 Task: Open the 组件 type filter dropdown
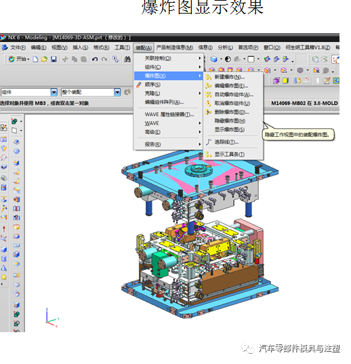click(54, 92)
